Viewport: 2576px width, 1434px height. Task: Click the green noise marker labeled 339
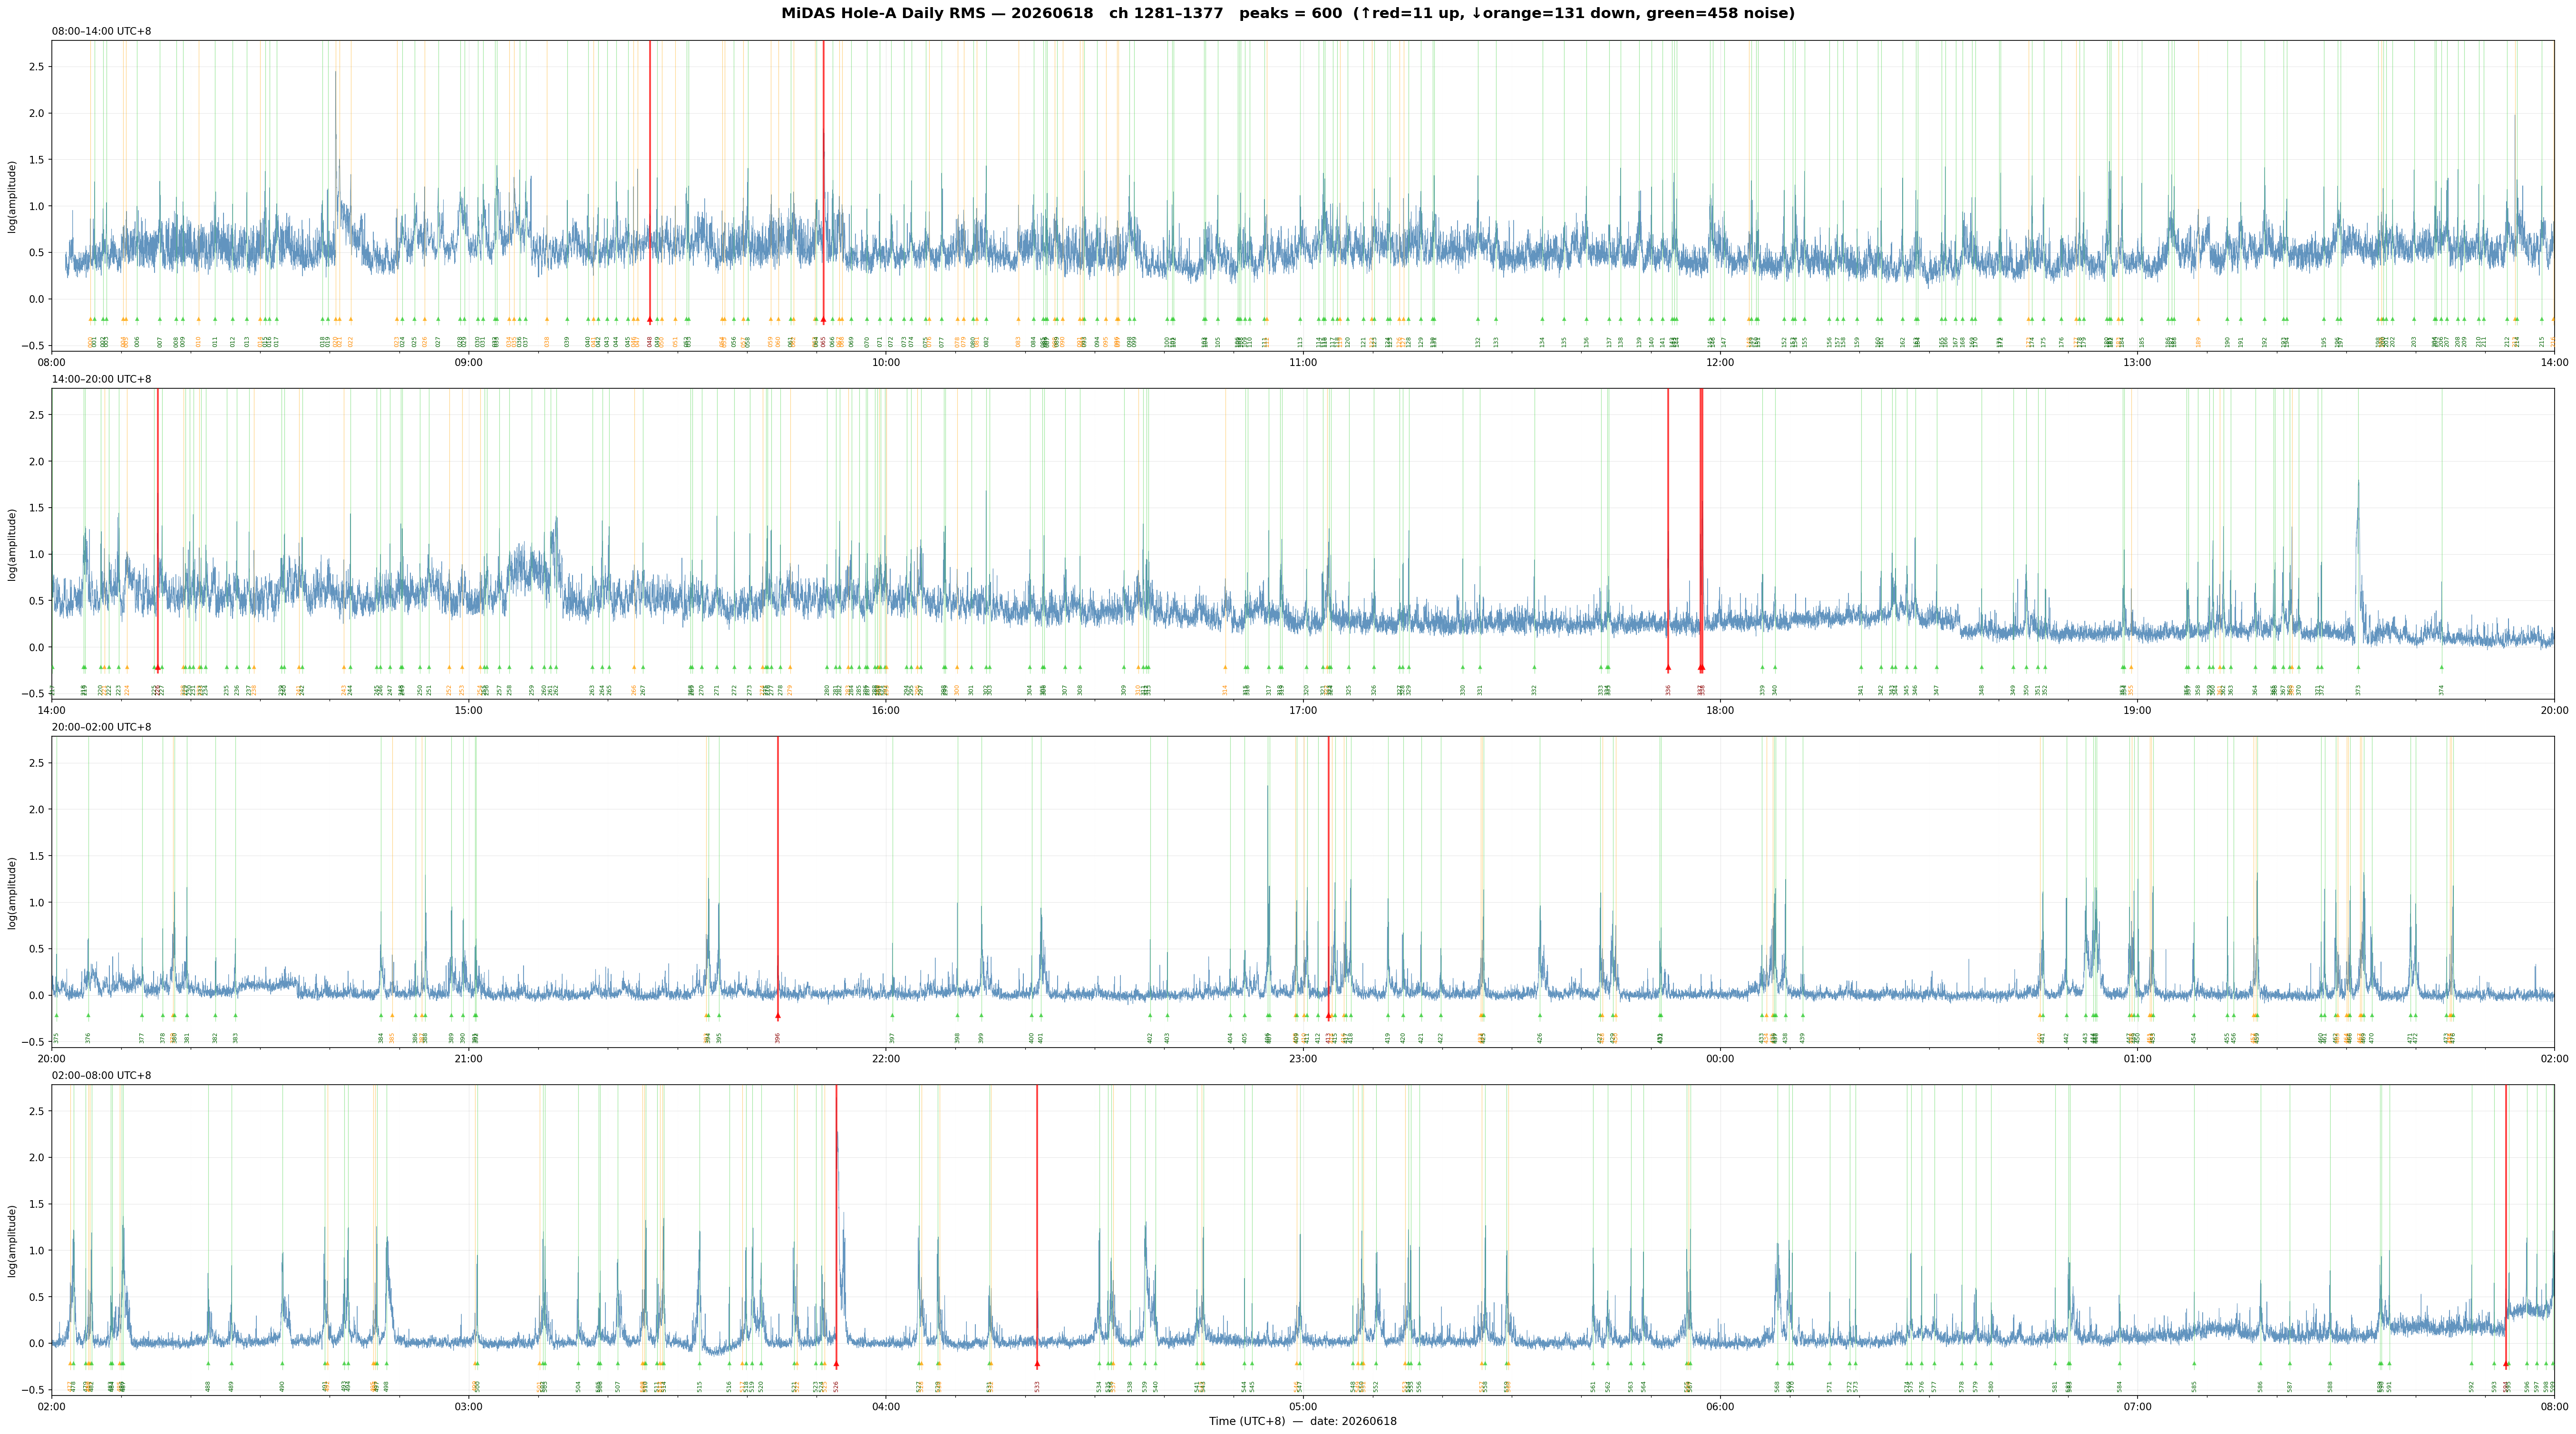pyautogui.click(x=1763, y=667)
